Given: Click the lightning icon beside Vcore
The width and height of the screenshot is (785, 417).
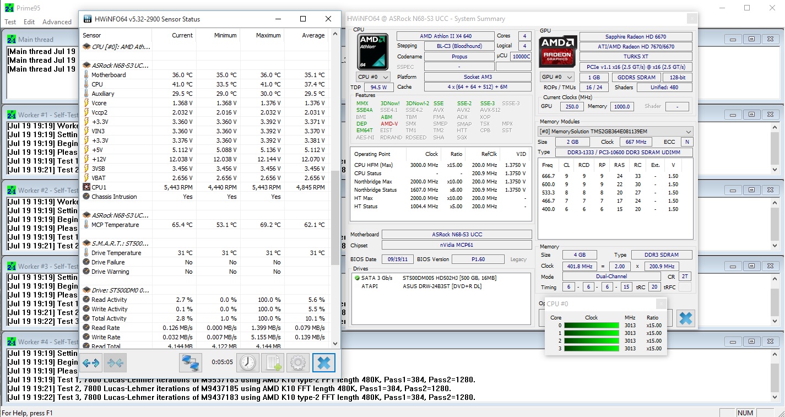Looking at the screenshot, I should coord(86,103).
